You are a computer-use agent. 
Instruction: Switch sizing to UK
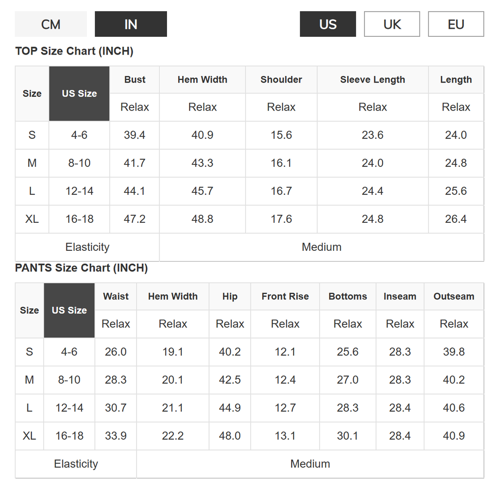pos(391,24)
